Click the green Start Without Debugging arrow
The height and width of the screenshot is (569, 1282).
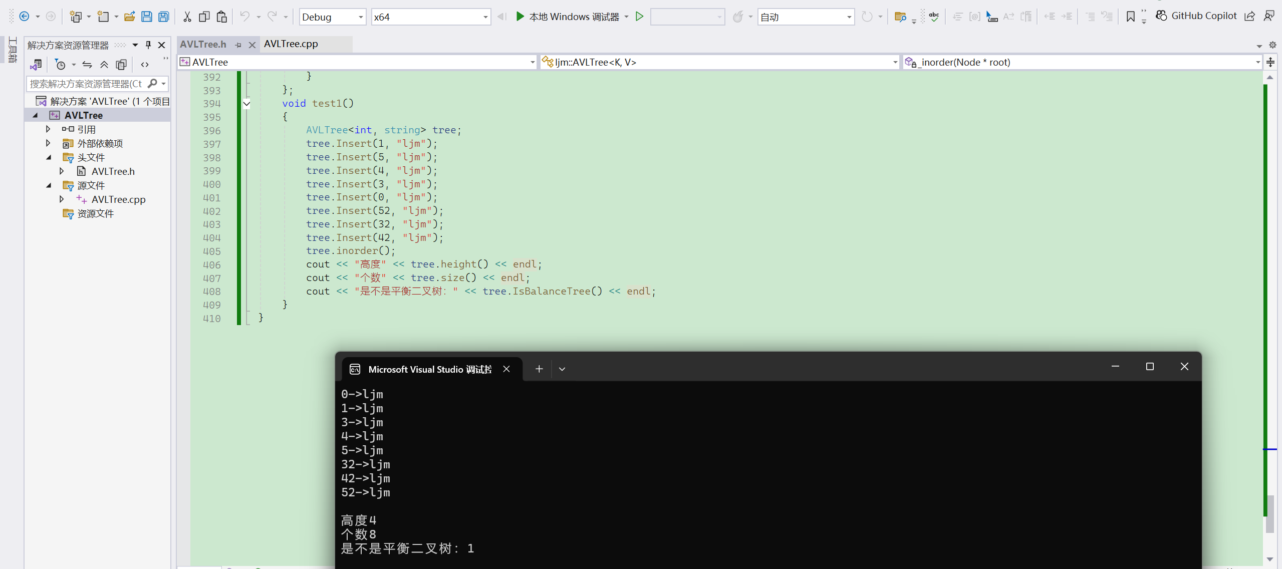pyautogui.click(x=639, y=17)
